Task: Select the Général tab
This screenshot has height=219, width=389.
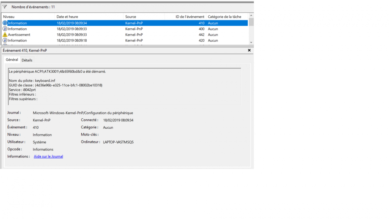Action: tap(12, 60)
